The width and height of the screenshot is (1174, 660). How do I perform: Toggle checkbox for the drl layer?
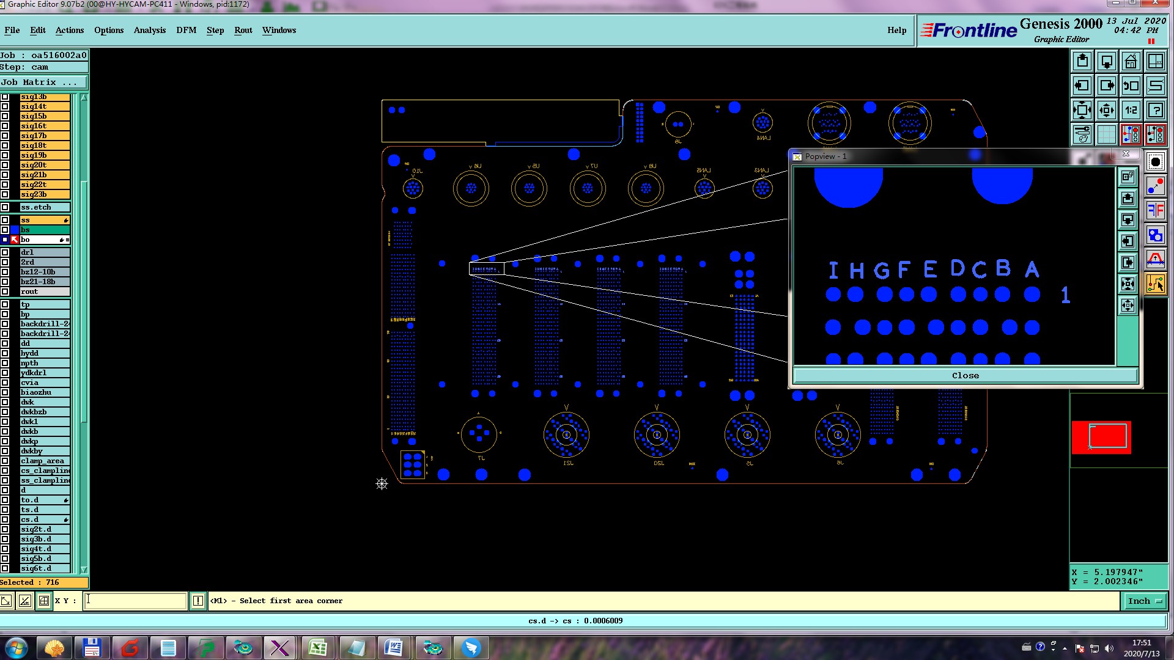(x=5, y=252)
